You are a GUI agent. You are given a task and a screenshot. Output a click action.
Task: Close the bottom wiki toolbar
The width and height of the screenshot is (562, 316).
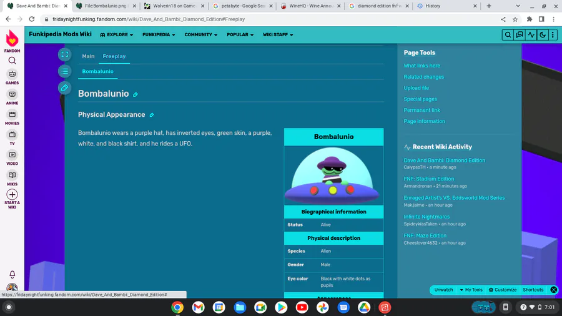[554, 290]
